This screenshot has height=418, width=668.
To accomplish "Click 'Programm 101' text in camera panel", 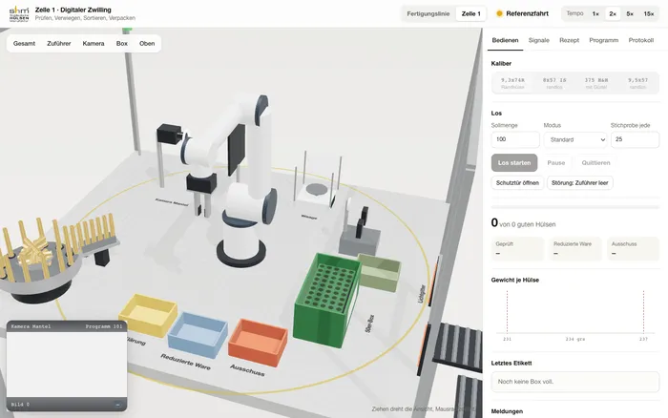I will click(x=104, y=326).
